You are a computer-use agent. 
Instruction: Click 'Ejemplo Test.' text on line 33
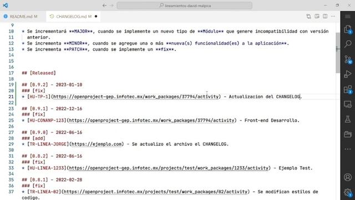(x=296, y=168)
